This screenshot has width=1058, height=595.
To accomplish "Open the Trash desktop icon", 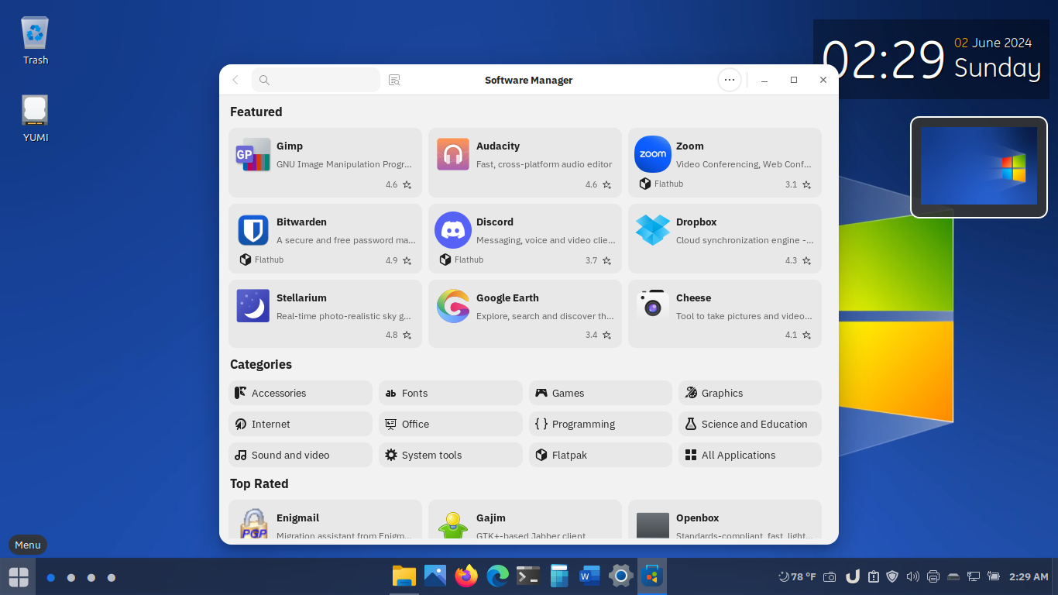I will (x=35, y=41).
